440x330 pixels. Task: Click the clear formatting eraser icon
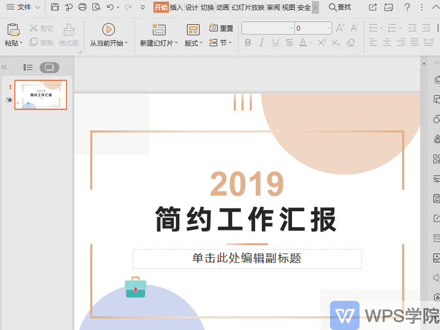tap(350, 42)
